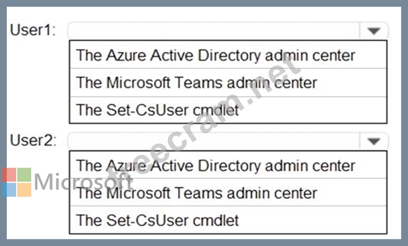Click the empty User1 combo box field
408x246 pixels.
click(213, 31)
